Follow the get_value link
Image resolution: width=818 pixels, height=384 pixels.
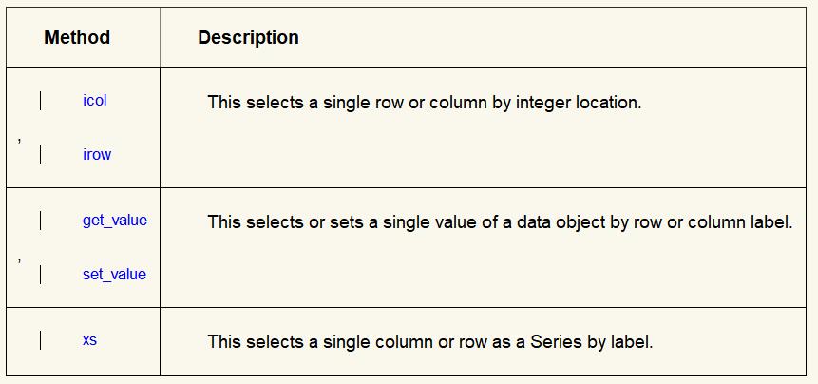(114, 221)
